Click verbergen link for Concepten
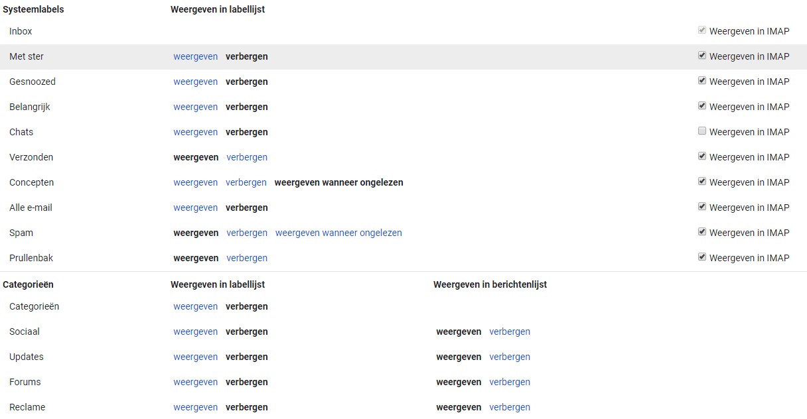 click(246, 182)
